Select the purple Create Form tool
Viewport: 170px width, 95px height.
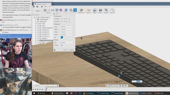click(x=61, y=10)
